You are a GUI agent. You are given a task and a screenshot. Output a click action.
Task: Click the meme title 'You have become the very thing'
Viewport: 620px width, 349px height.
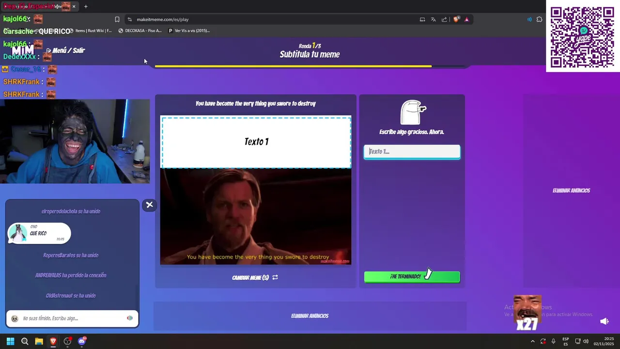click(256, 104)
